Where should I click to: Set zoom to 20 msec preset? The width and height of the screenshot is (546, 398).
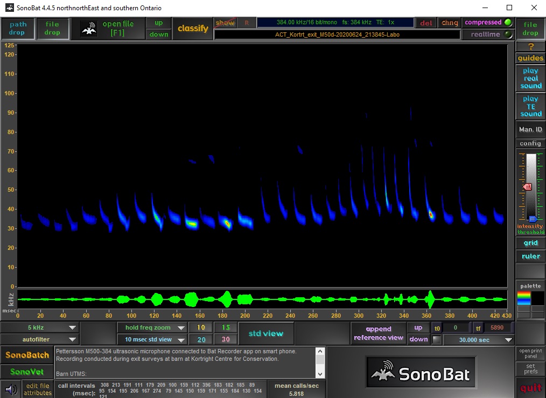coord(201,339)
